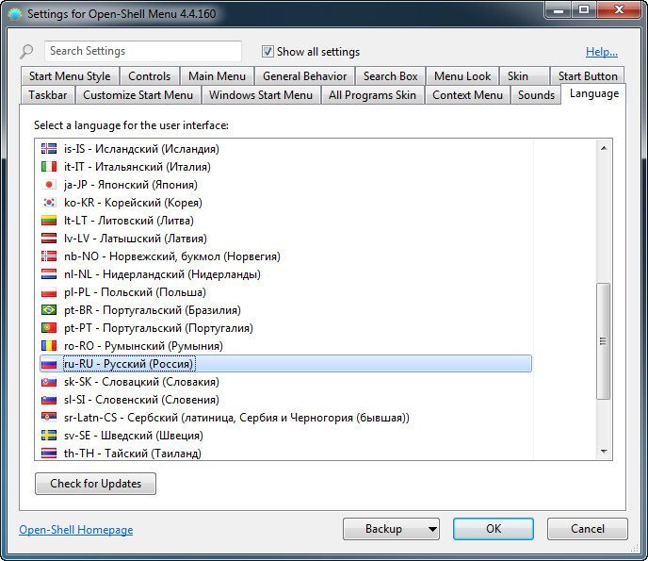Select the nl-NL Нидерландский language row

[x=286, y=273]
